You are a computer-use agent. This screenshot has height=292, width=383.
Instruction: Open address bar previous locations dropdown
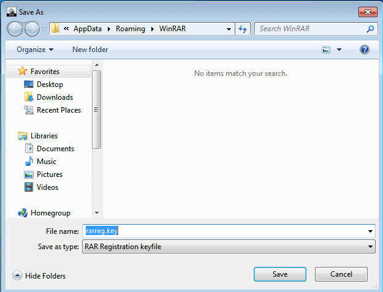pos(229,29)
